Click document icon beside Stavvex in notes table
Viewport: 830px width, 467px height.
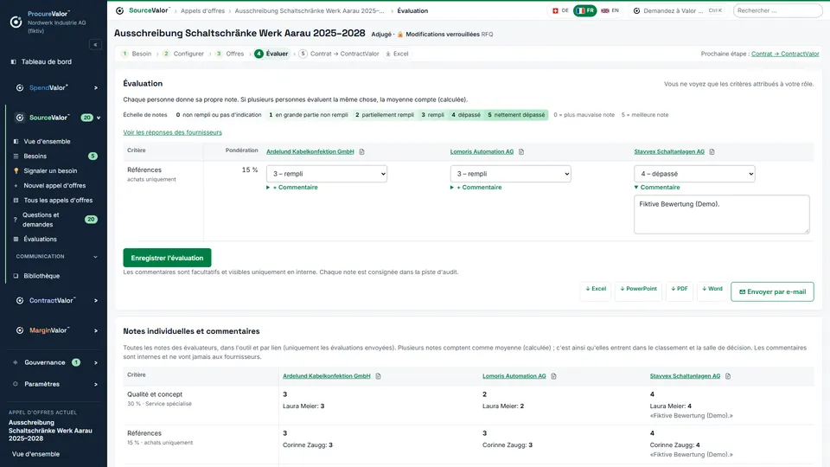[728, 376]
